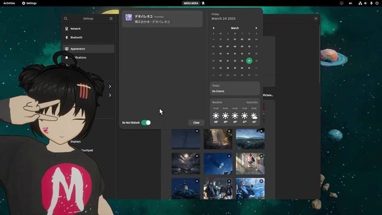Select the landscape valley wallpaper thumbnail

pos(250,139)
